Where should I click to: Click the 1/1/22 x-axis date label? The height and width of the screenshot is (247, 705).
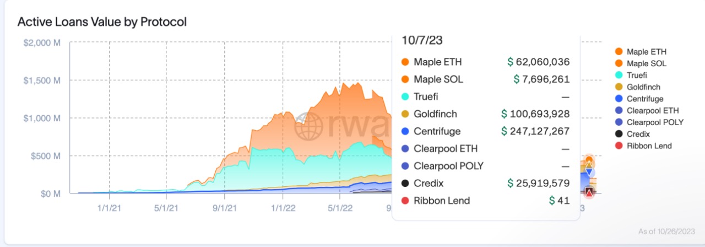[x=282, y=208]
